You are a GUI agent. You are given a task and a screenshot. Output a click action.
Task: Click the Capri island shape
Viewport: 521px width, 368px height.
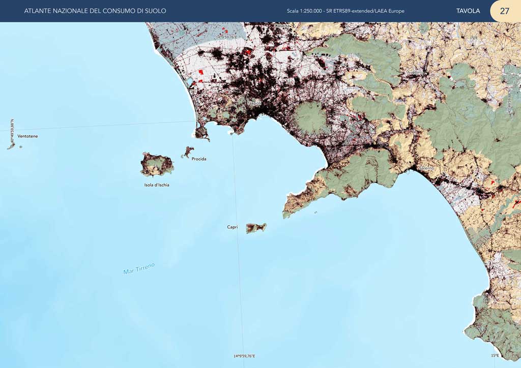point(256,228)
